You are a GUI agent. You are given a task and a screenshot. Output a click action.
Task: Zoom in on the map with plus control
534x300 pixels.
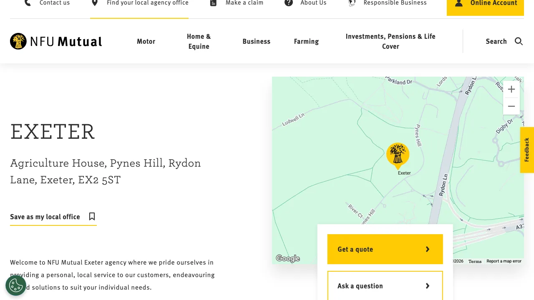(511, 89)
